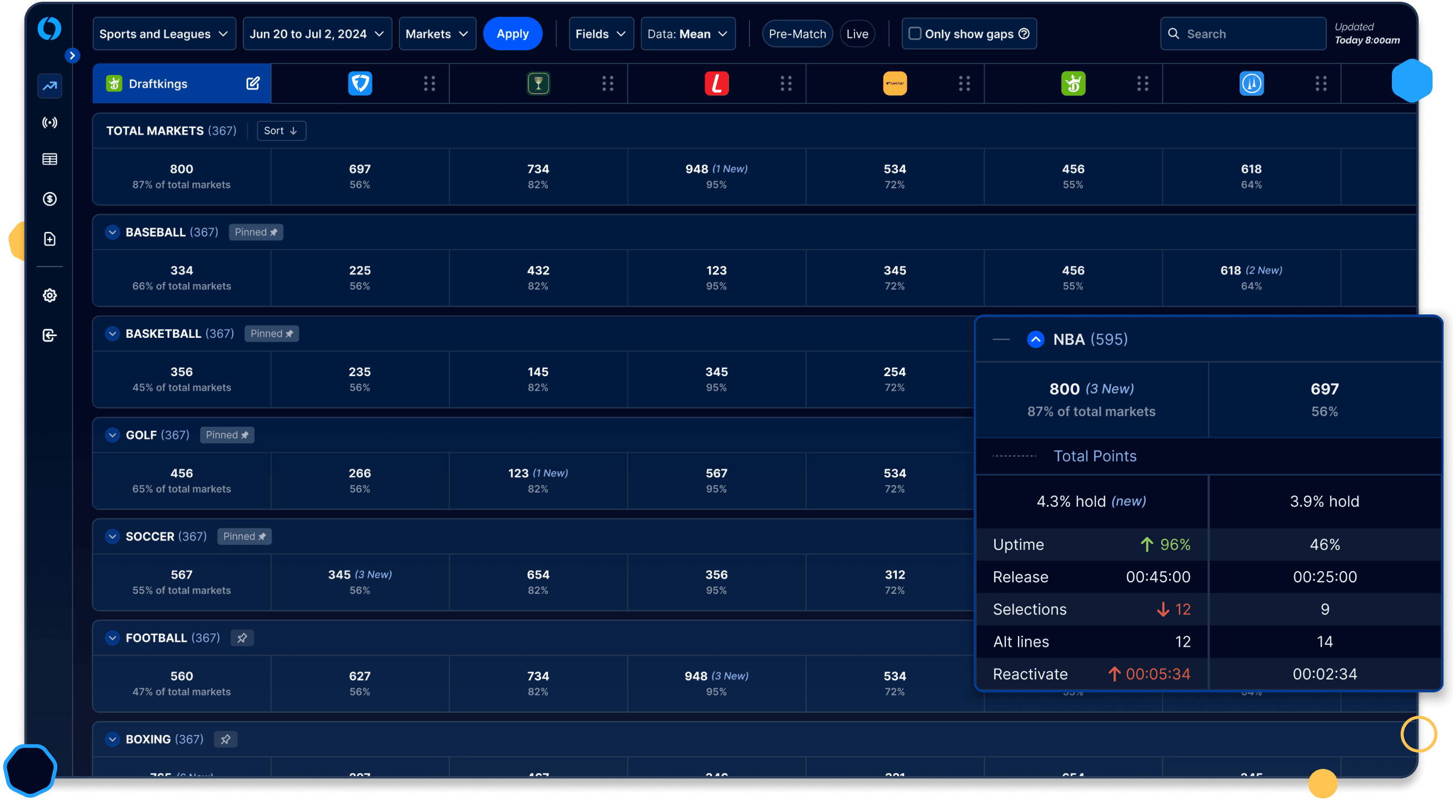Open the table view sidebar icon
The image size is (1453, 800).
[x=49, y=159]
